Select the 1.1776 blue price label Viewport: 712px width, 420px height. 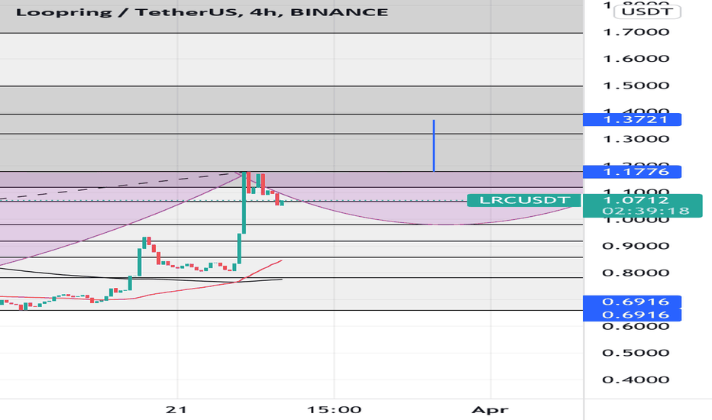click(632, 172)
